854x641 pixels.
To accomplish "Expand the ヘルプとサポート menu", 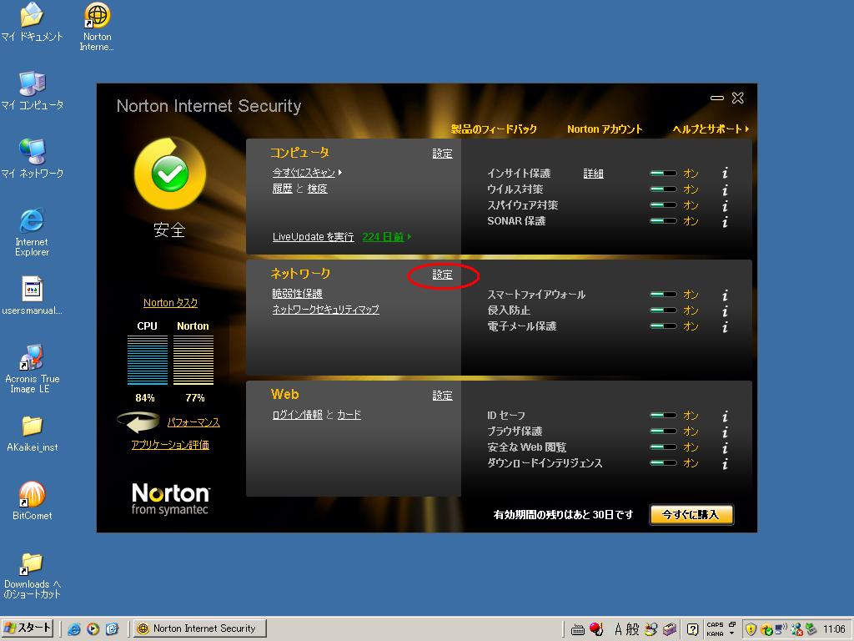I will [711, 129].
